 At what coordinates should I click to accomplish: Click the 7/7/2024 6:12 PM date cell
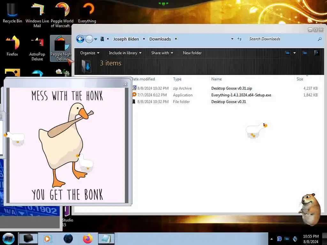152,95
